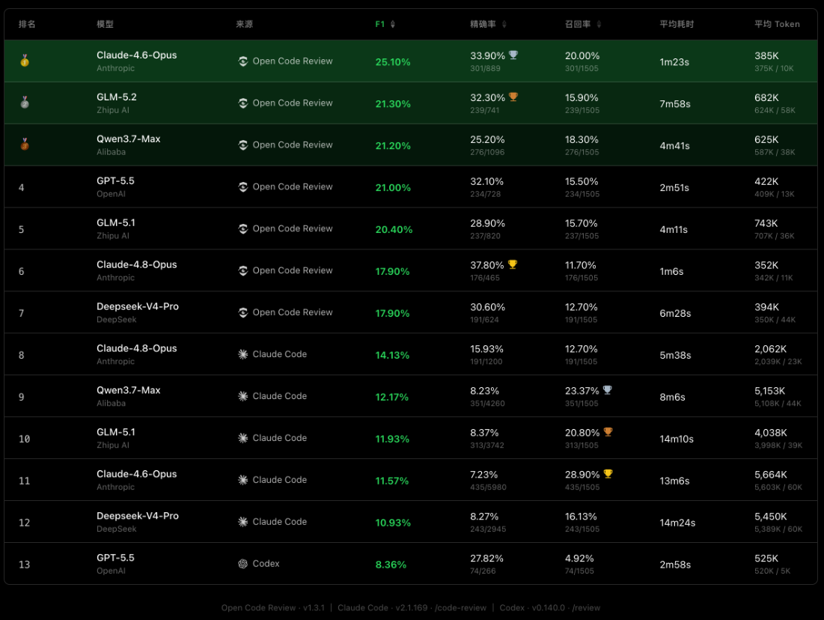Click Claude Code icon in rank 11 row
Screen dimensions: 824x620
pyautogui.click(x=242, y=480)
